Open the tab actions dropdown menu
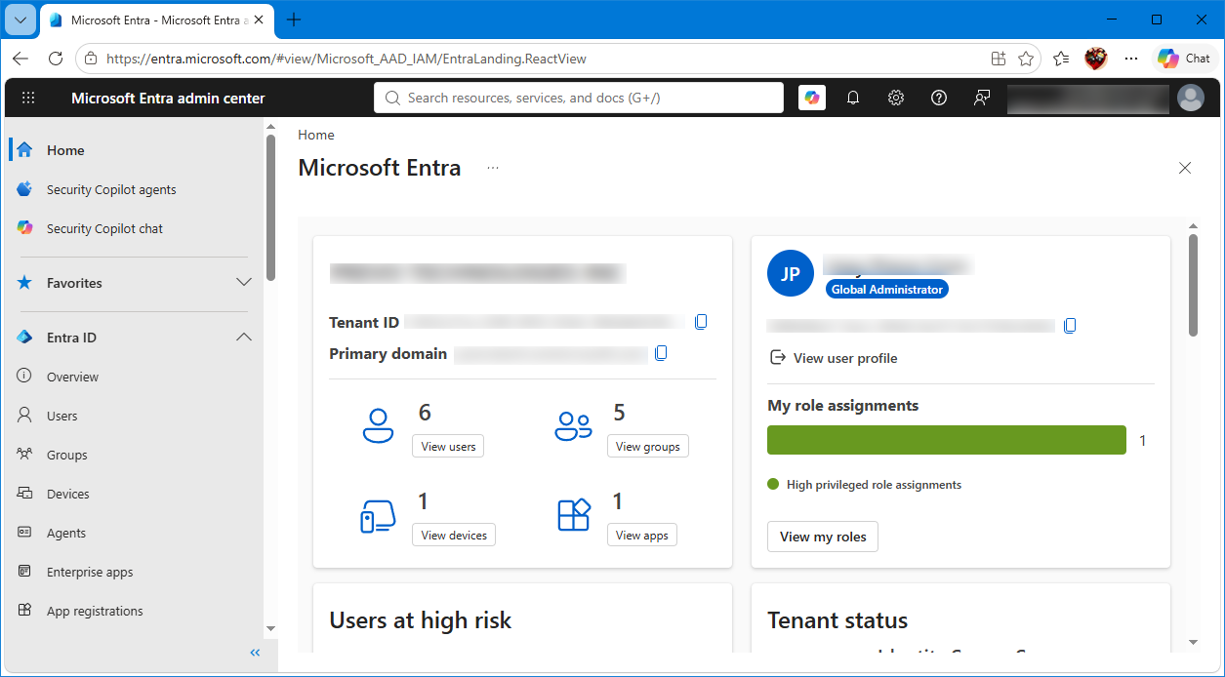This screenshot has height=677, width=1225. tap(20, 20)
